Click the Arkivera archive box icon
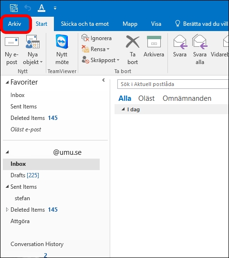 click(x=154, y=42)
